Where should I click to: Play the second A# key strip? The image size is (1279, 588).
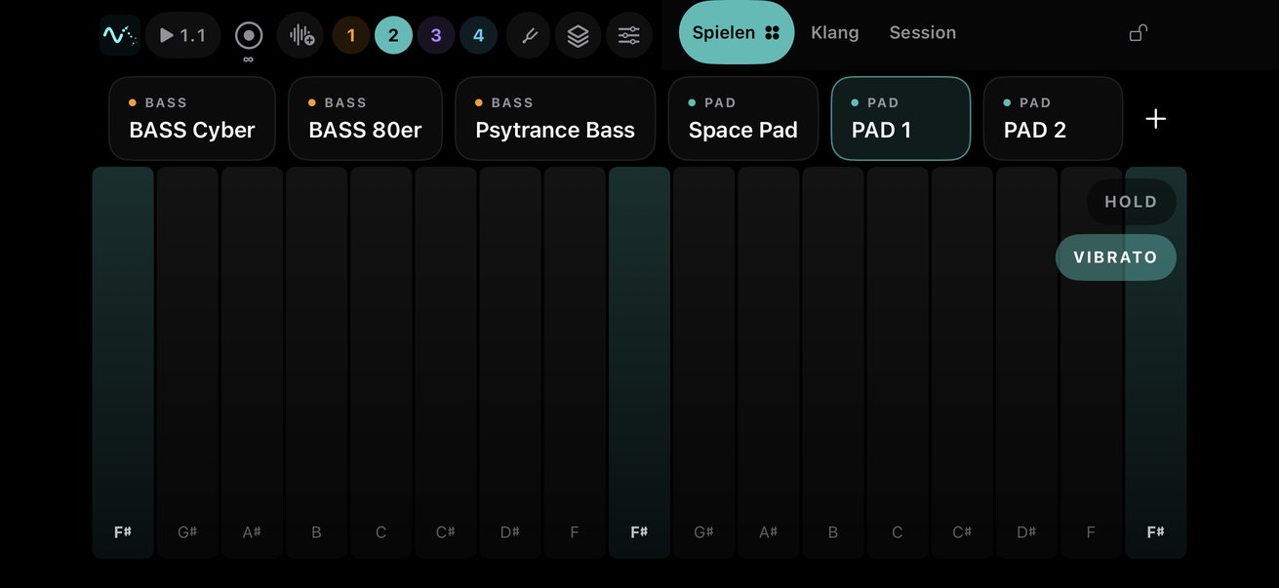click(x=769, y=363)
